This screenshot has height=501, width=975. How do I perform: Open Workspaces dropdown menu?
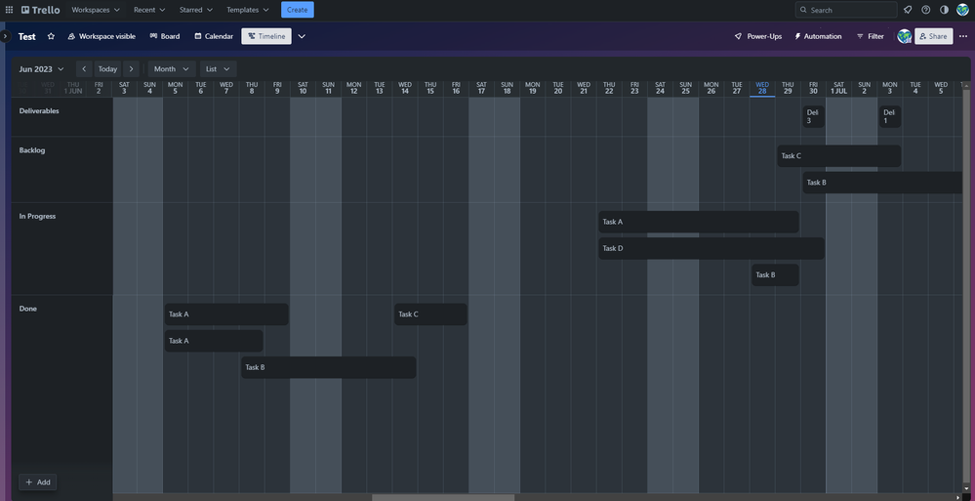click(x=96, y=10)
